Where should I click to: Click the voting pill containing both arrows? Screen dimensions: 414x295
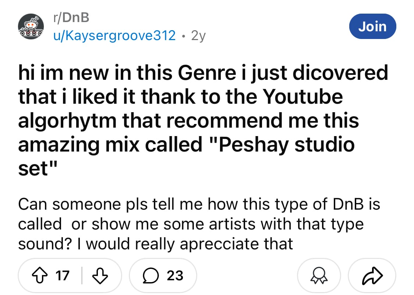pyautogui.click(x=69, y=275)
